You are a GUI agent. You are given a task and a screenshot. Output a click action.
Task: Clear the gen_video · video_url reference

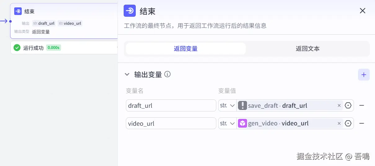[339, 123]
